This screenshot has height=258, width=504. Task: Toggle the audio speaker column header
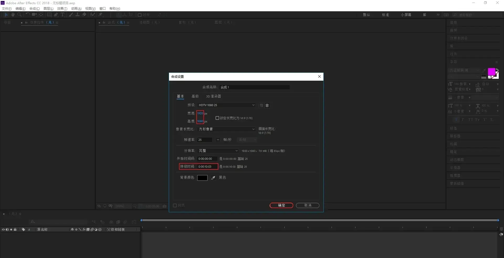click(x=7, y=230)
